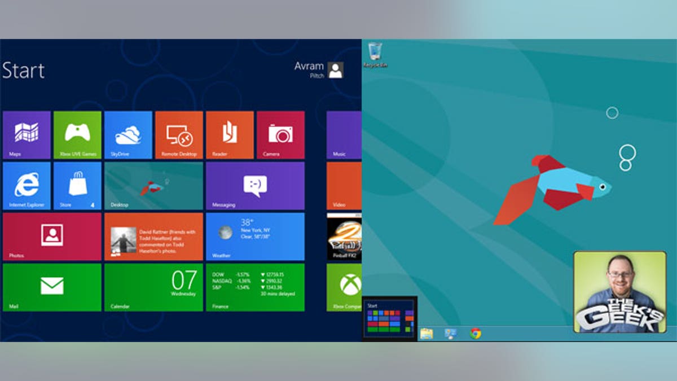Viewport: 677px width, 381px height.
Task: Click the Start screen thumbnail preview
Action: [x=389, y=318]
